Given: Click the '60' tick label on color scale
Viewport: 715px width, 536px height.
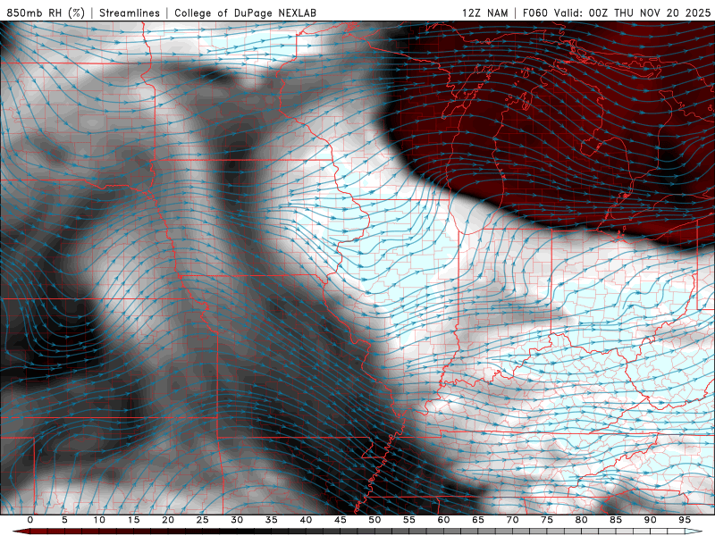Looking at the screenshot, I should point(443,520).
